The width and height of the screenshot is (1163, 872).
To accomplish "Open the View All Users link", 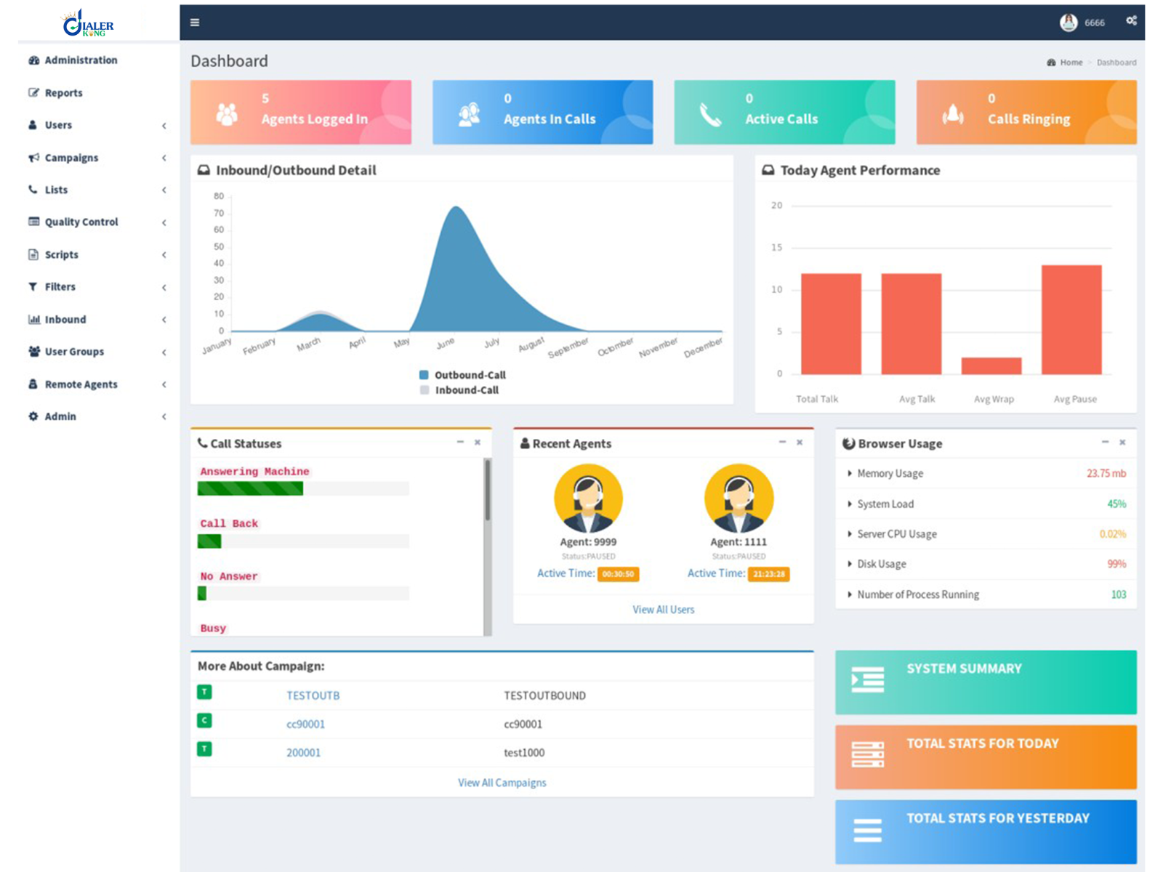I will 662,610.
